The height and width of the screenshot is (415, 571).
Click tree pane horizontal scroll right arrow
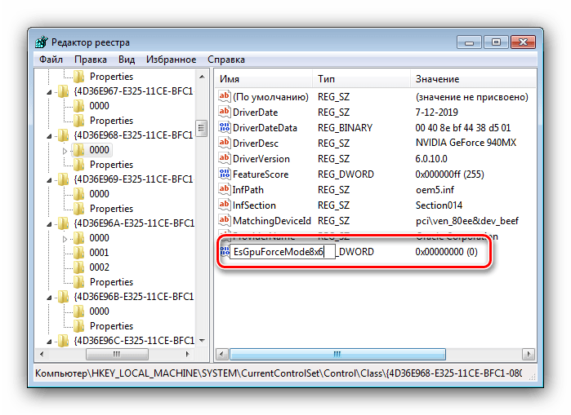tap(188, 354)
